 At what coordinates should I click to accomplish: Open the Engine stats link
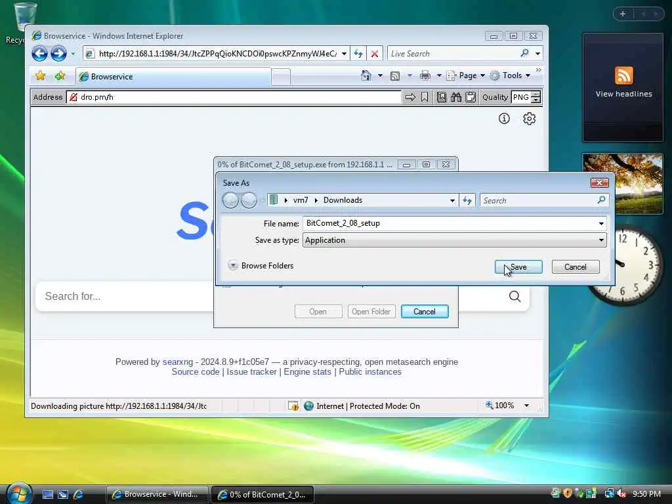point(307,371)
